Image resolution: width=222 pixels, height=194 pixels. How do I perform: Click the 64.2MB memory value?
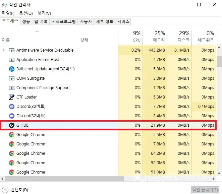158,153
